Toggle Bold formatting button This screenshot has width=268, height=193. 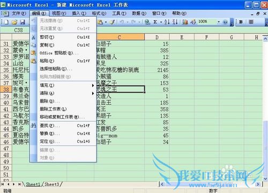click(241, 22)
